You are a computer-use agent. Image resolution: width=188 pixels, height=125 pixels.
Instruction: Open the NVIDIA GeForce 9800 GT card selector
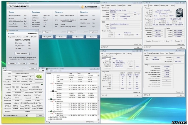click(15, 115)
